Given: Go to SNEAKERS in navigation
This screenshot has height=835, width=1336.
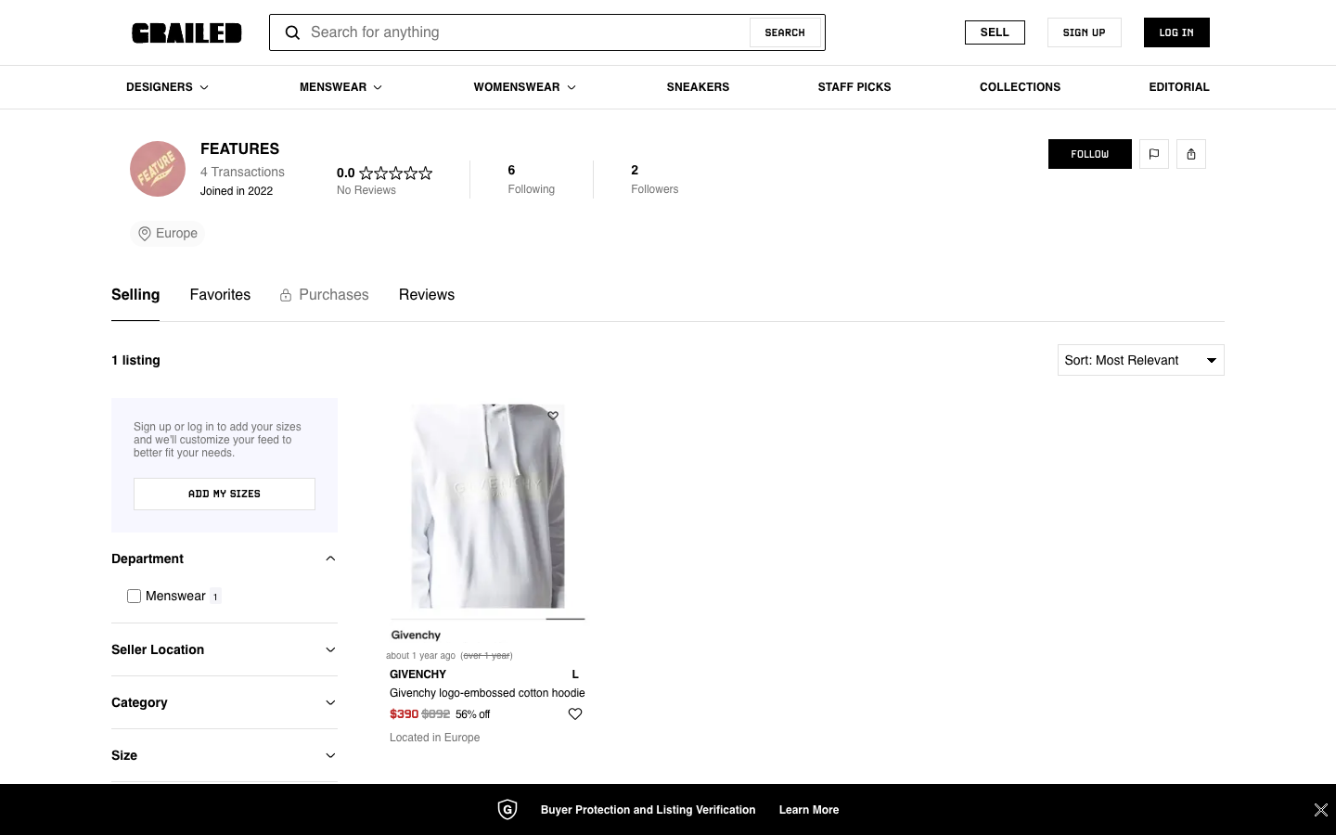Looking at the screenshot, I should click(x=698, y=87).
